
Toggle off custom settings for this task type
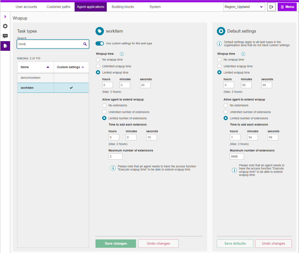[x=100, y=43]
